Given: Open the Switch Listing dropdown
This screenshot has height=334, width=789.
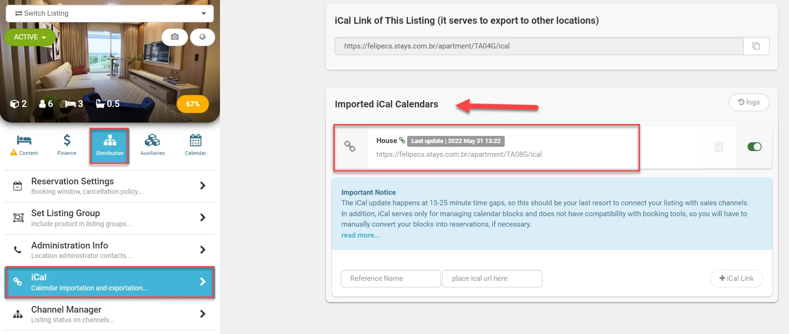Looking at the screenshot, I should click(110, 13).
